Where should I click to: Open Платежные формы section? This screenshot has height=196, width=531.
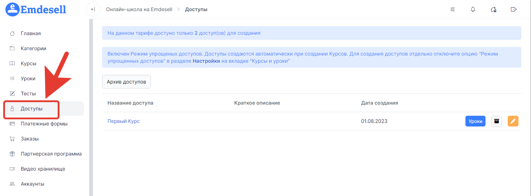(44, 124)
